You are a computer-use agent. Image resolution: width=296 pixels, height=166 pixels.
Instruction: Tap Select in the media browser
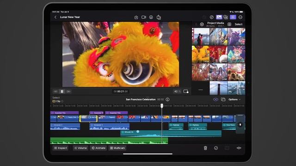click(x=239, y=24)
